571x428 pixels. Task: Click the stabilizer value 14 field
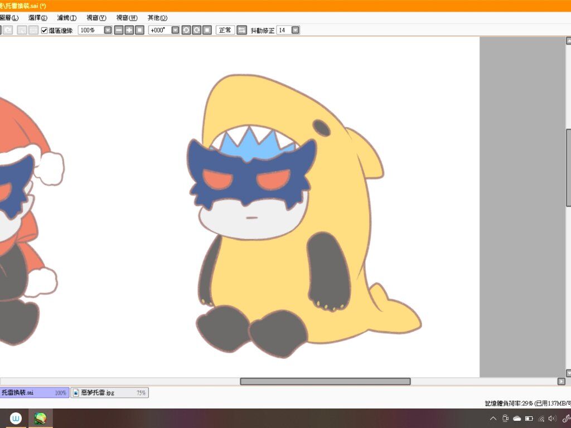[x=284, y=30]
